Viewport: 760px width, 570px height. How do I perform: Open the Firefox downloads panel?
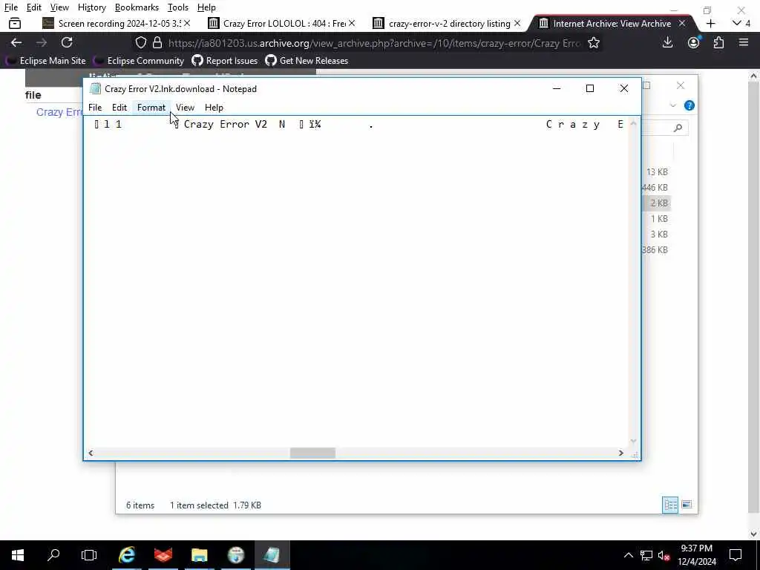pos(667,42)
